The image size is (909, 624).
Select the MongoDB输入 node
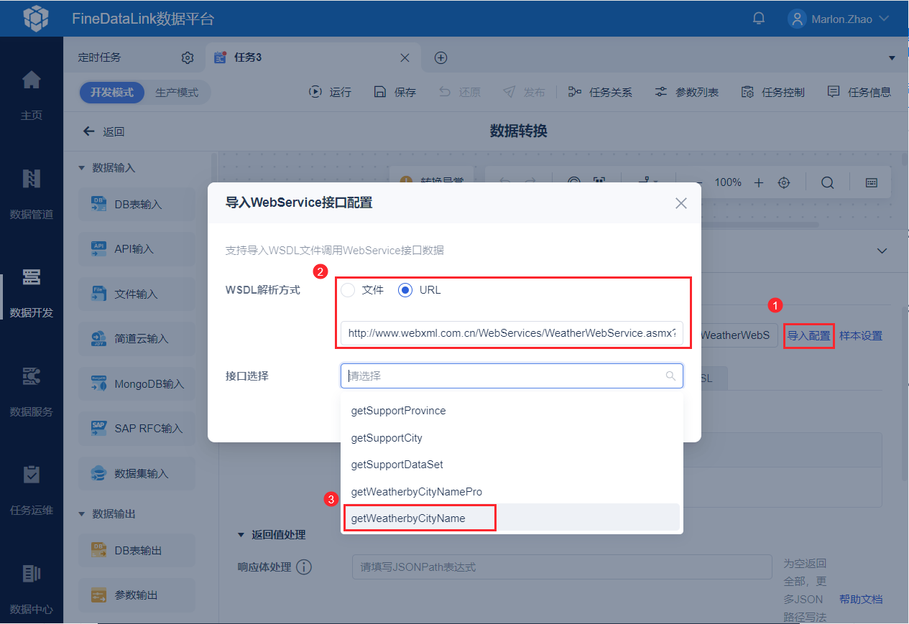(x=137, y=384)
